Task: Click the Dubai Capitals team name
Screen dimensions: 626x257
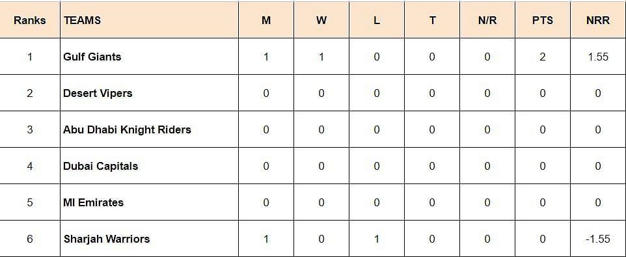Action: [x=101, y=166]
